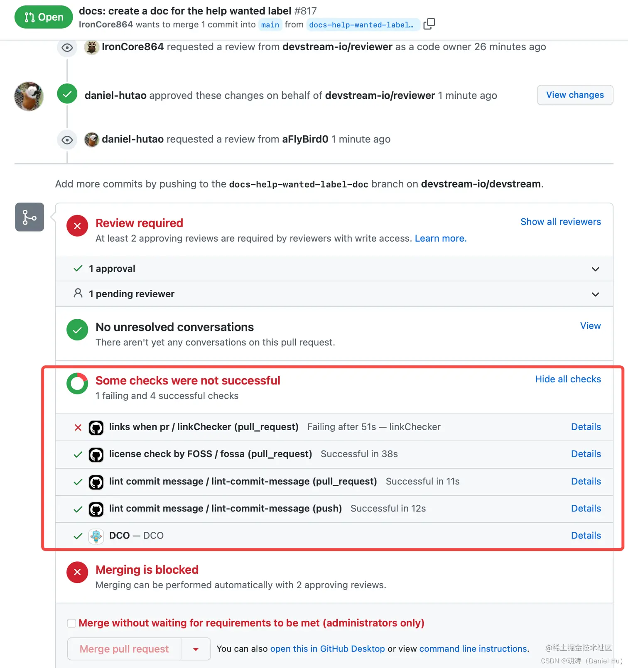Click the checks progress pie indicator
Screen dimensions: 628x668
point(77,383)
